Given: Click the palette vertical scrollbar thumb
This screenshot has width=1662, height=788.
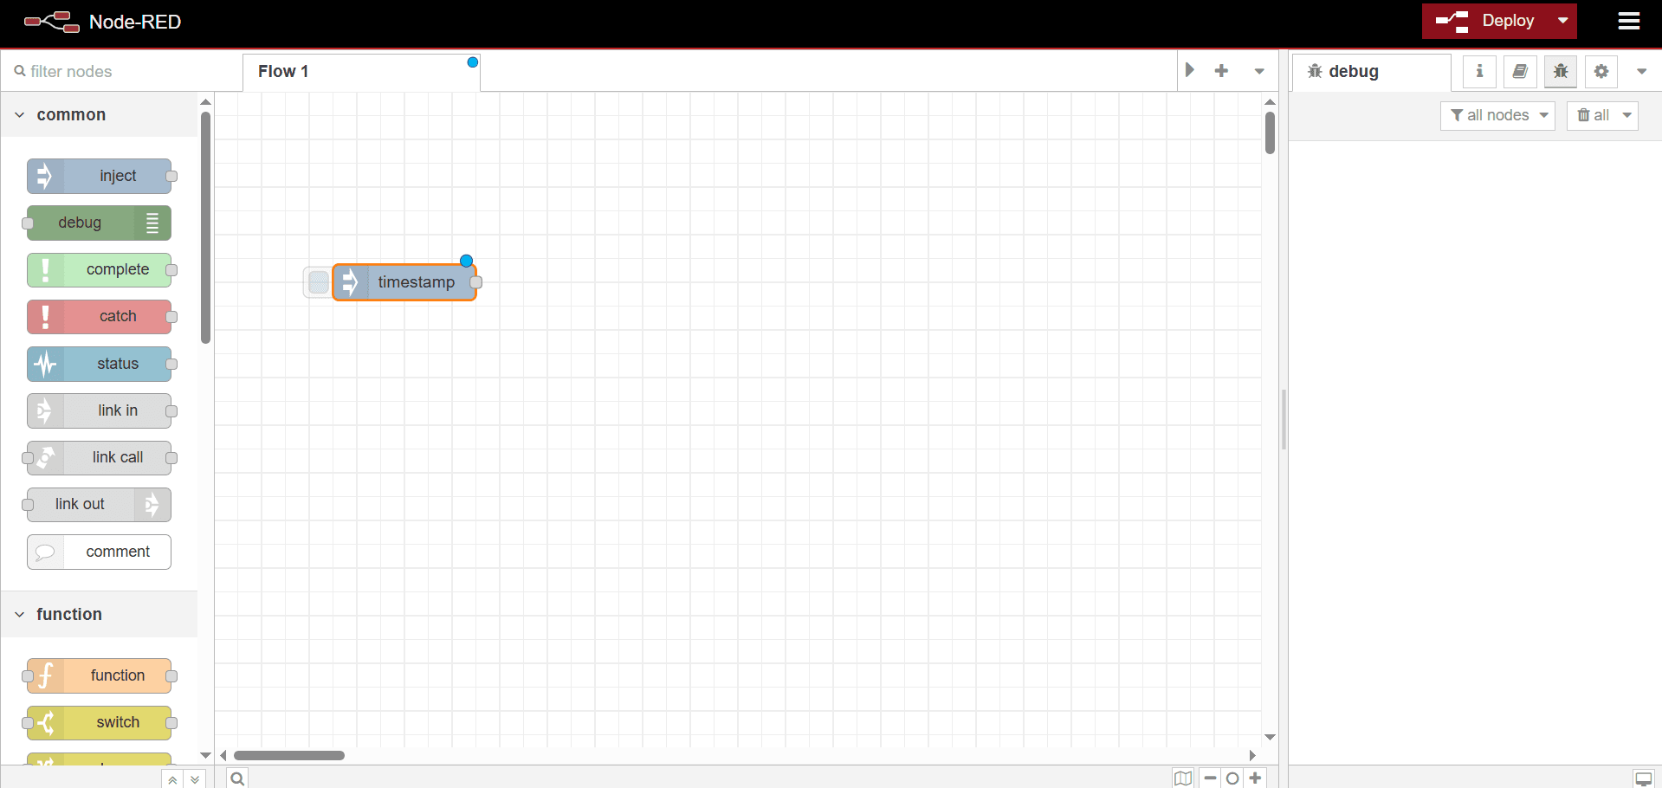Looking at the screenshot, I should click(x=205, y=228).
